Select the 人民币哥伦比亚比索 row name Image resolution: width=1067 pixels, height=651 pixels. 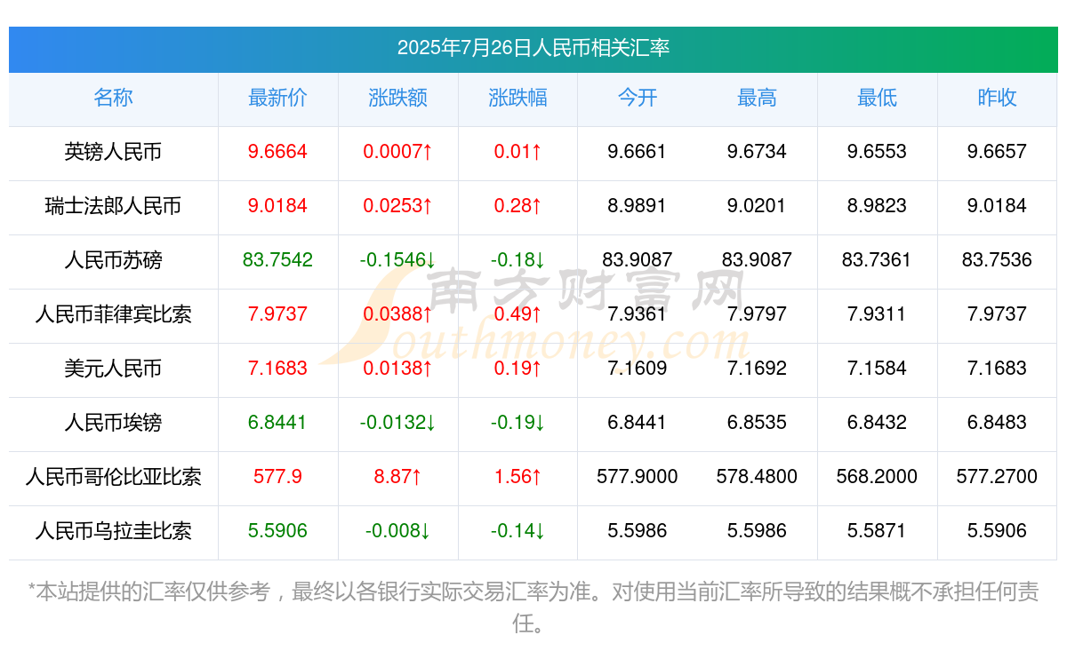(x=113, y=477)
